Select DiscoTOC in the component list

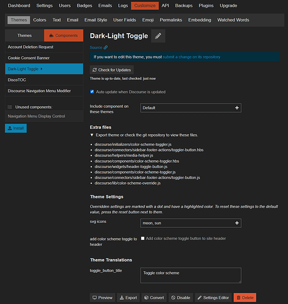tap(44, 80)
